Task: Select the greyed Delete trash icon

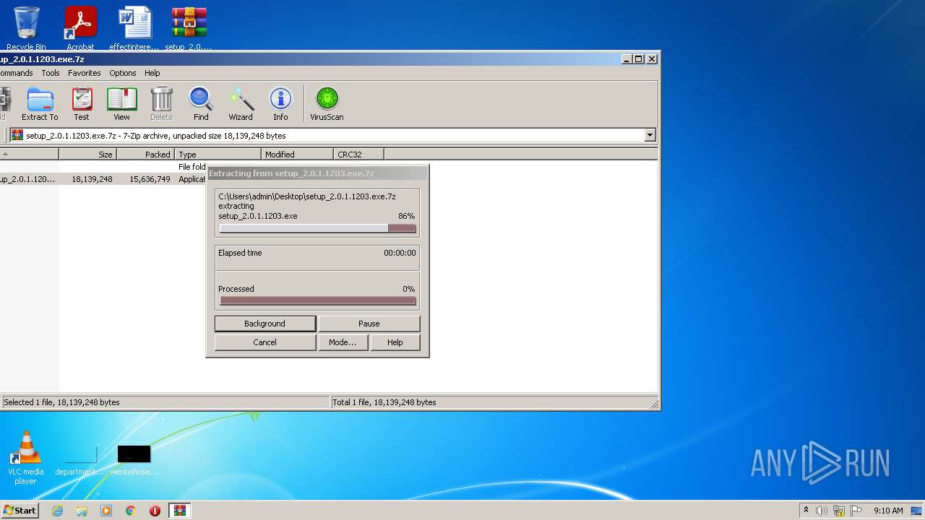Action: (x=161, y=105)
